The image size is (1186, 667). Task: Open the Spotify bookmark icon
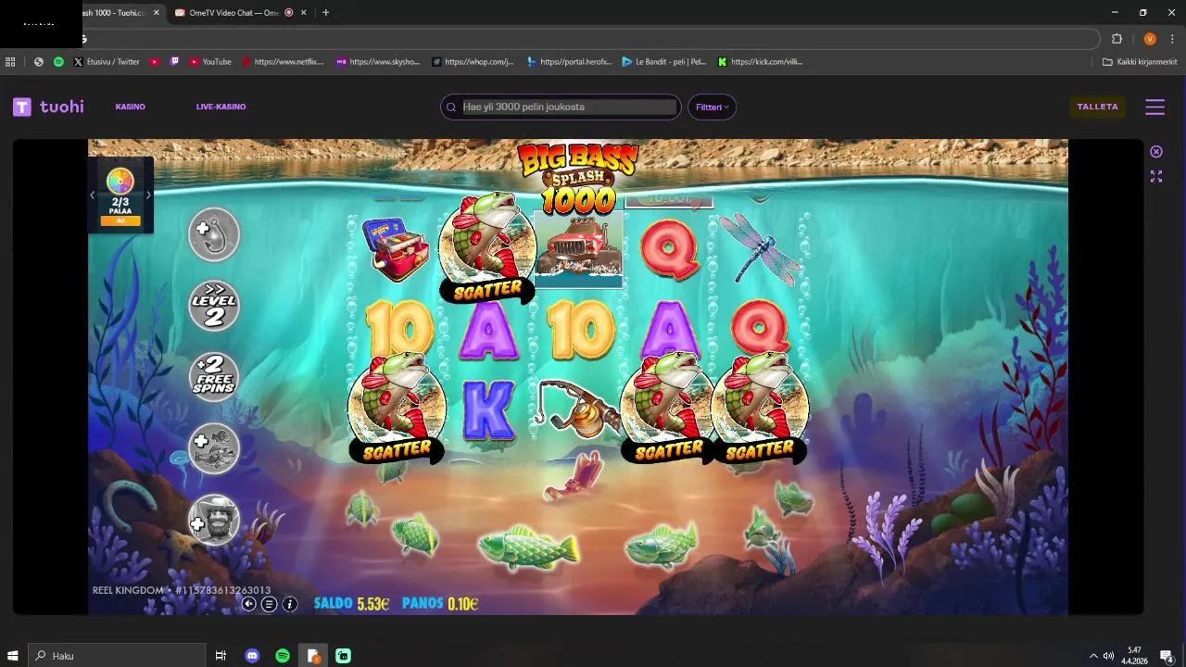58,62
